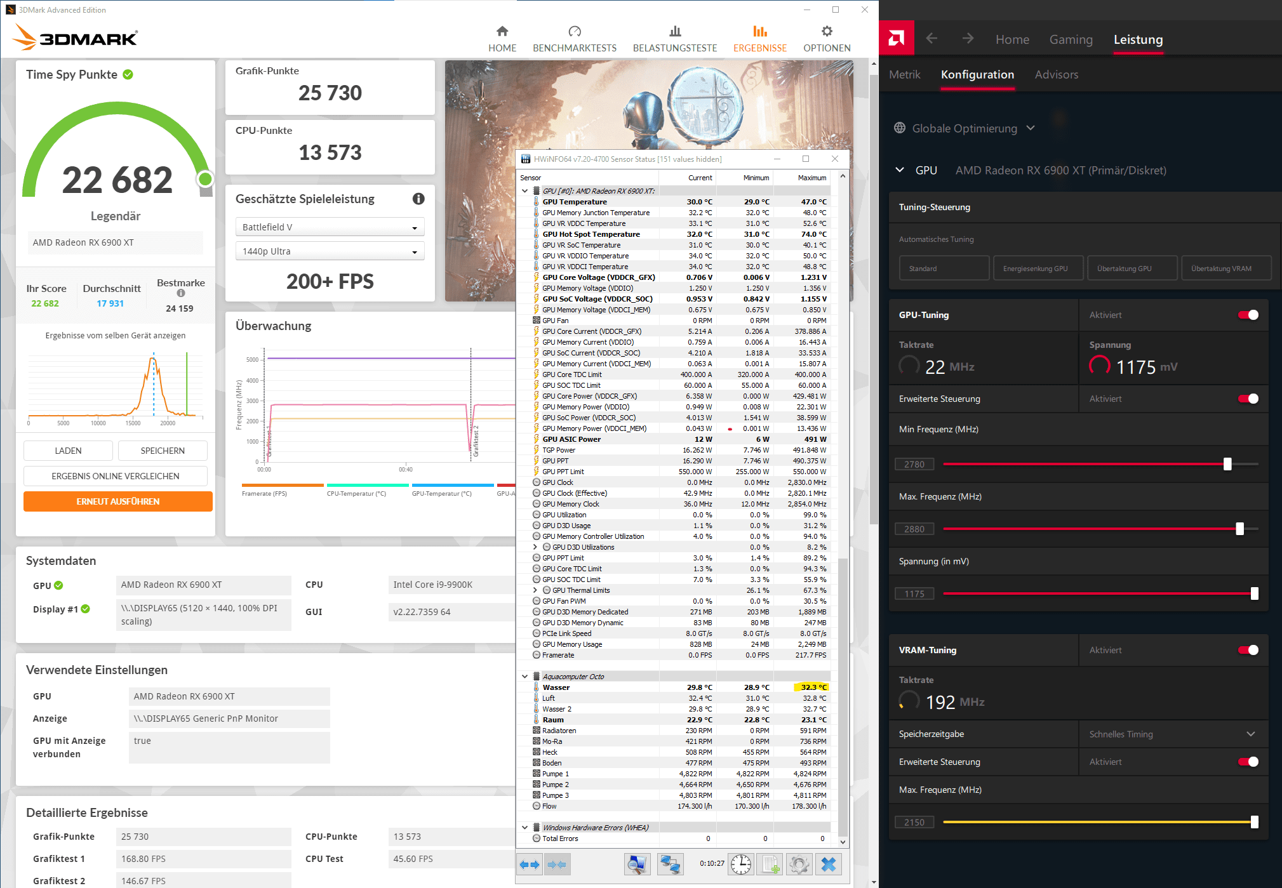Click the Erneut Ausführen button
Screen dimensions: 1282x888
(118, 501)
